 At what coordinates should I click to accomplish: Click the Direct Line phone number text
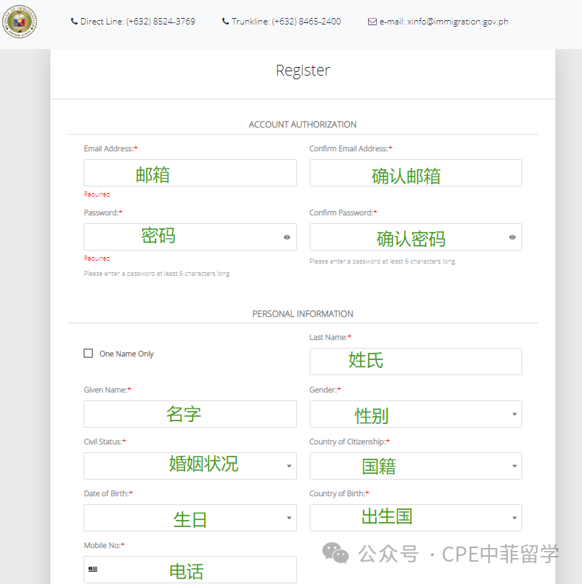(x=160, y=22)
